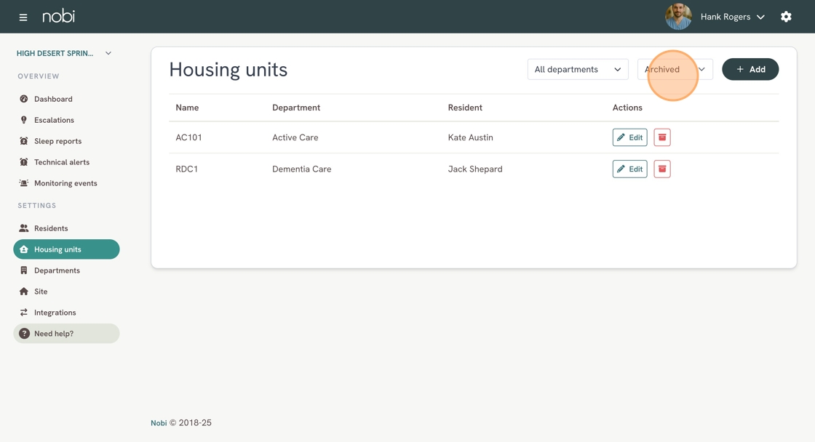Open the hamburger navigation menu
The image size is (815, 442).
(x=23, y=17)
